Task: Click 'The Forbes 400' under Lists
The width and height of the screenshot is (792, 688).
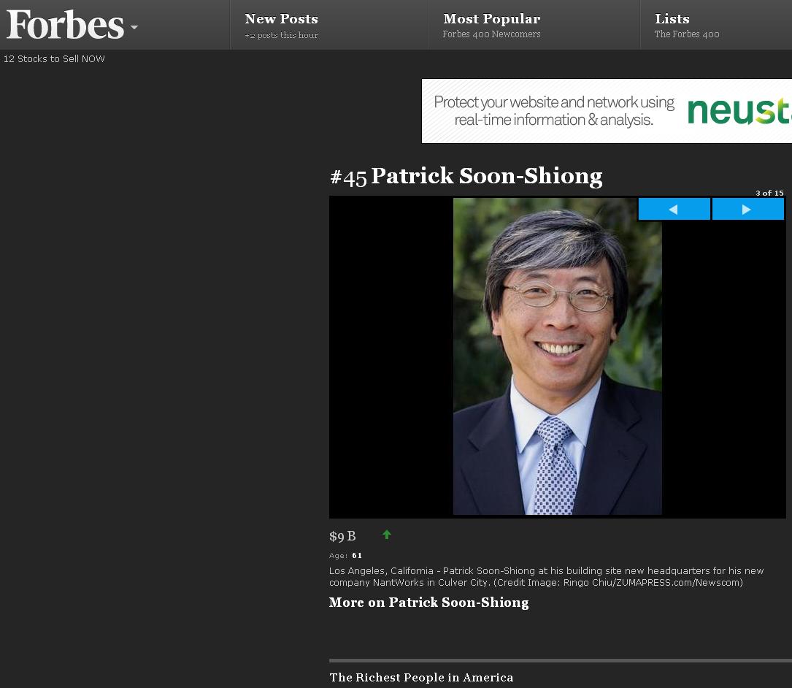Action: tap(686, 34)
